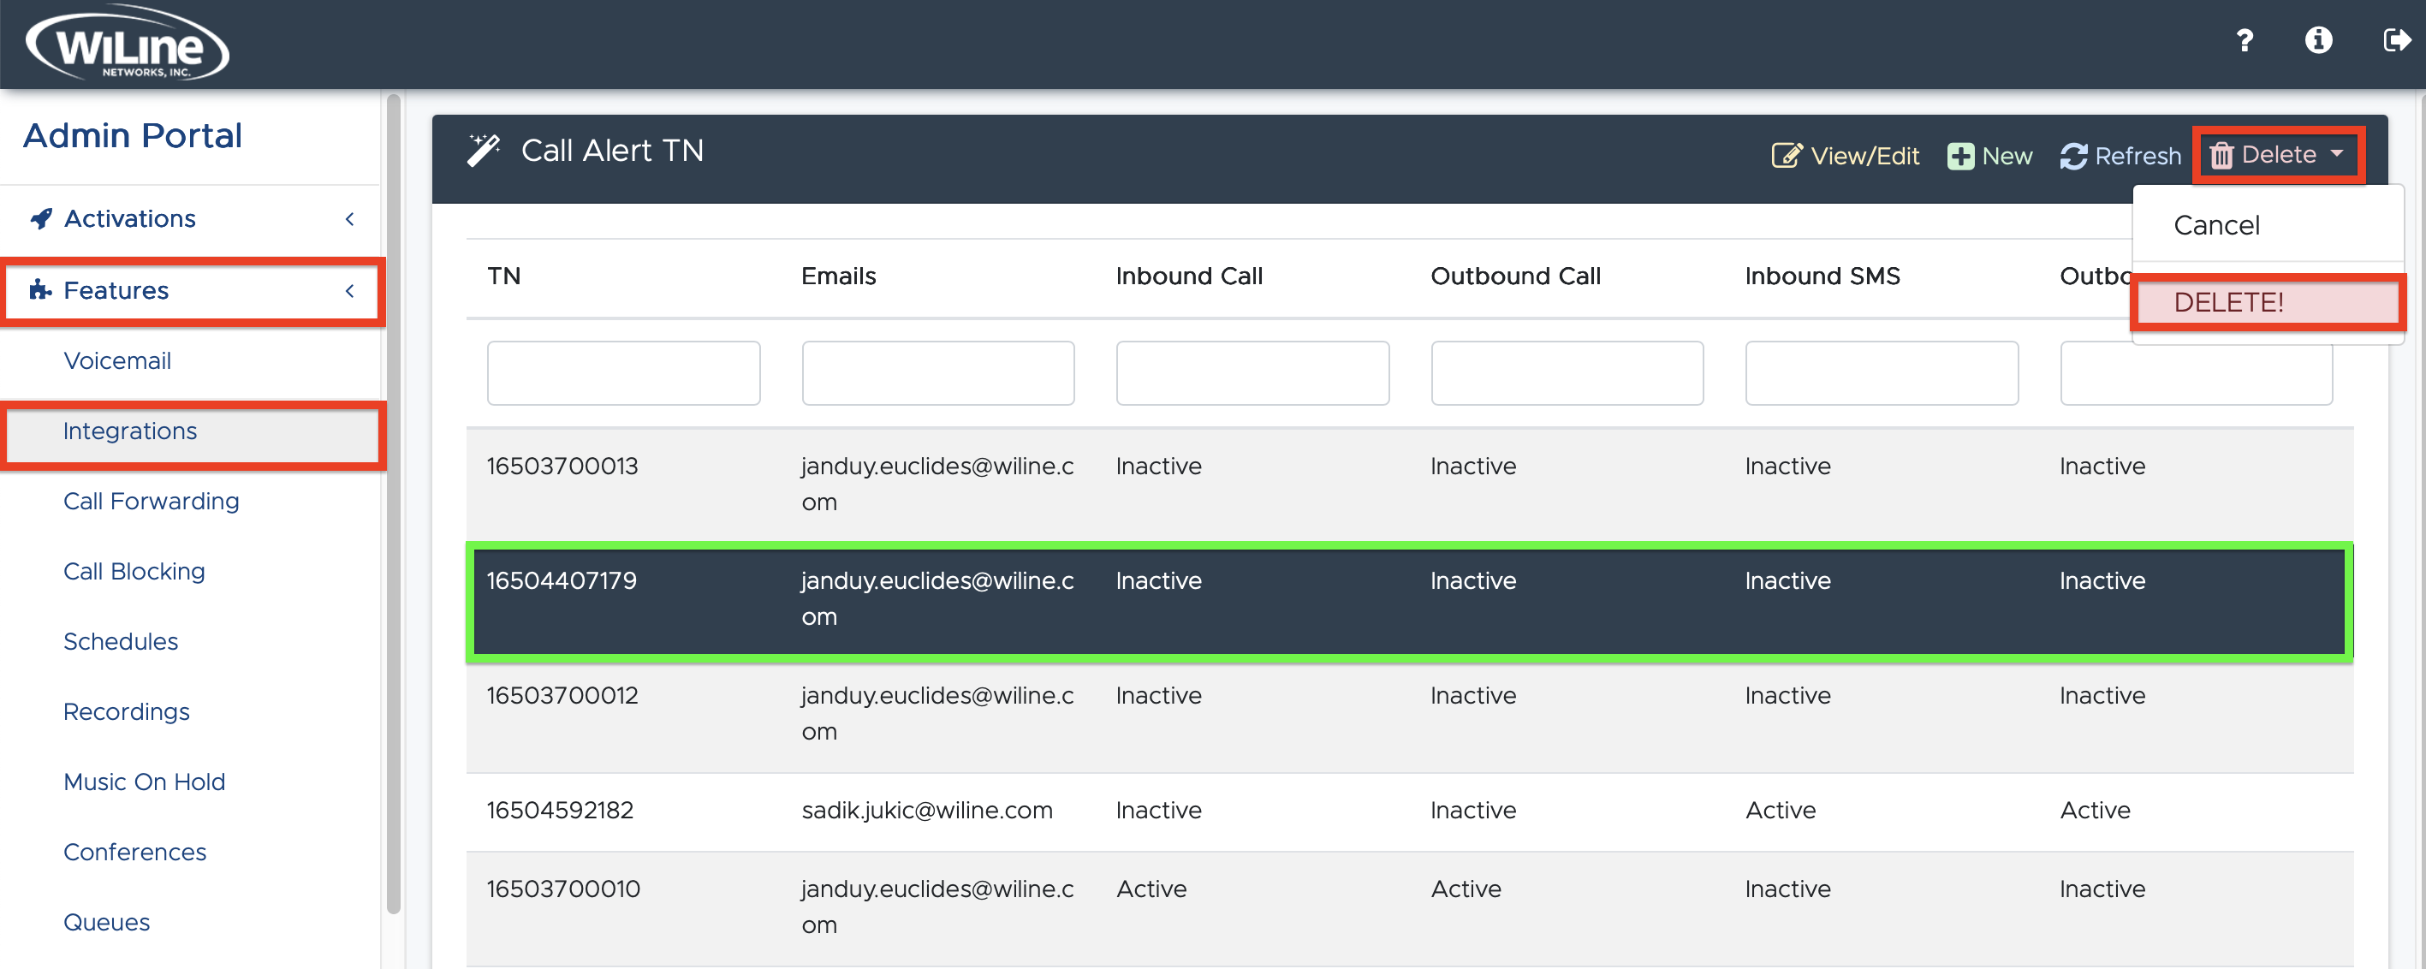This screenshot has width=2426, height=969.
Task: Click the magic wand icon beside Call Alert TN
Action: (484, 149)
